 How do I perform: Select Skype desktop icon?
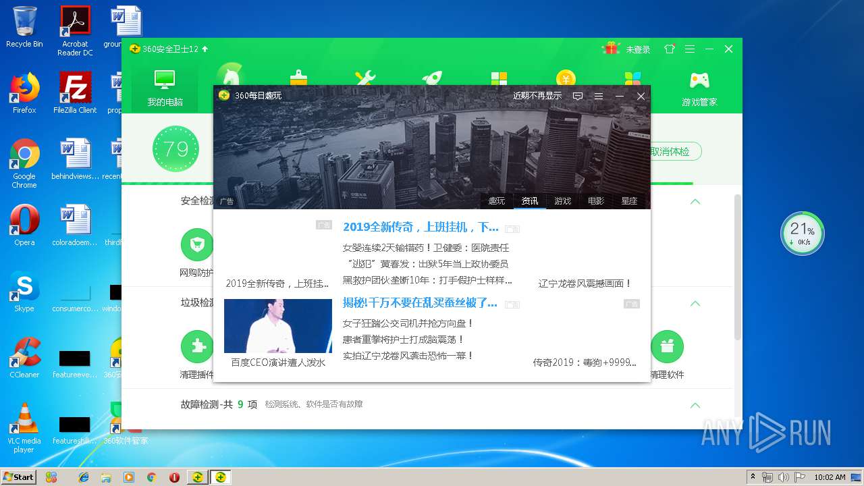point(24,292)
